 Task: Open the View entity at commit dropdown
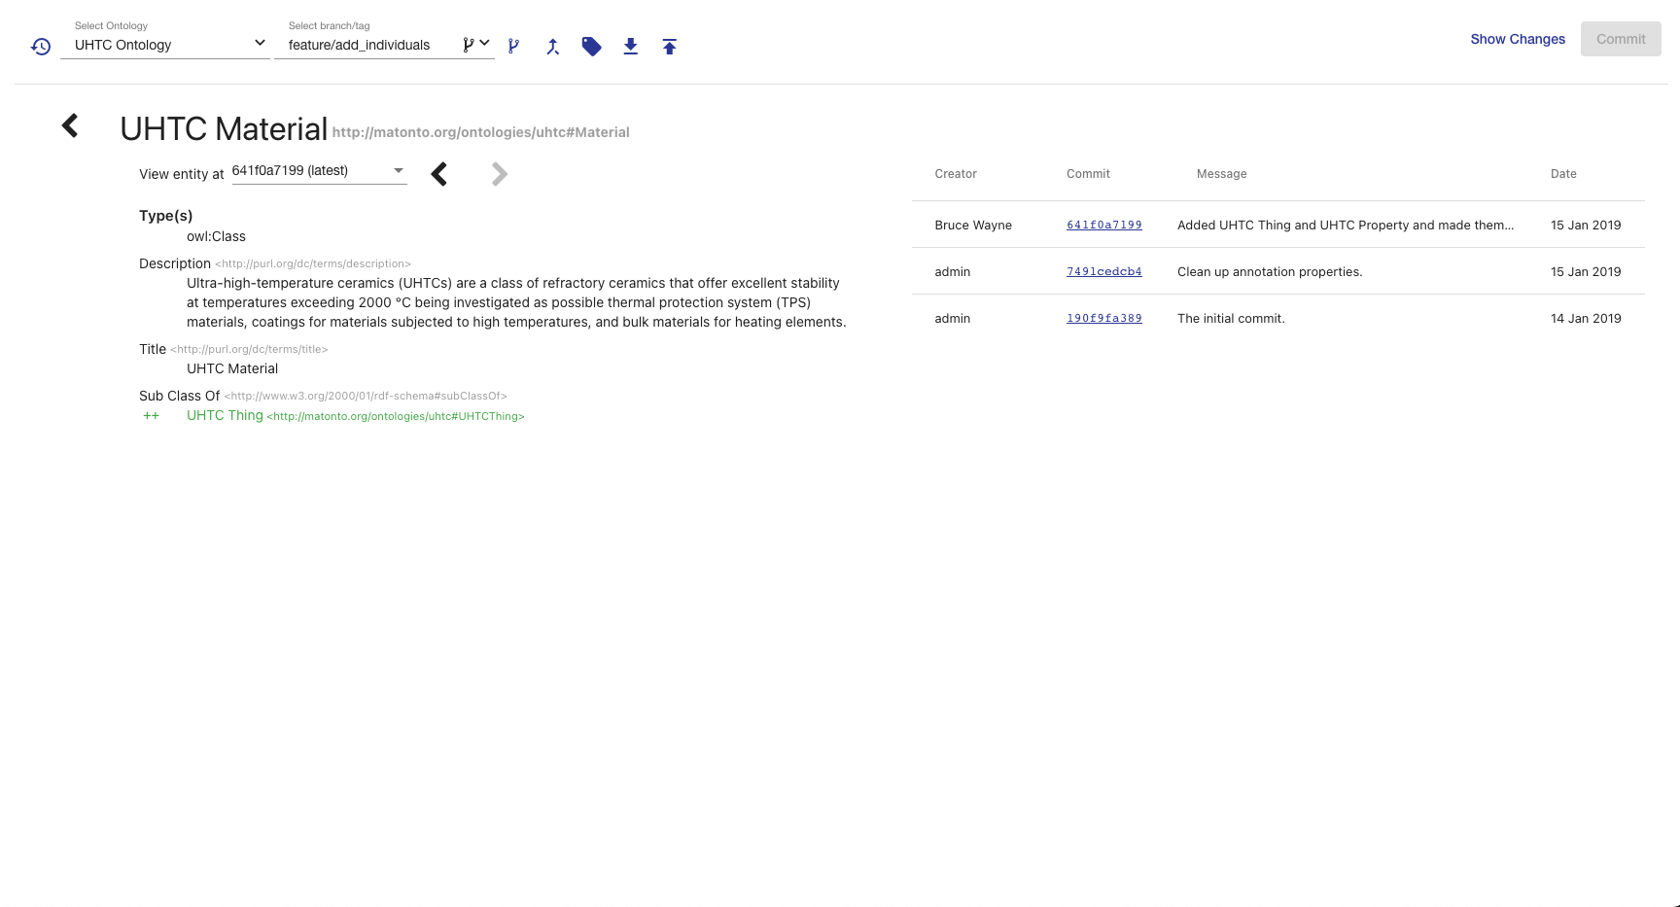[x=319, y=171]
